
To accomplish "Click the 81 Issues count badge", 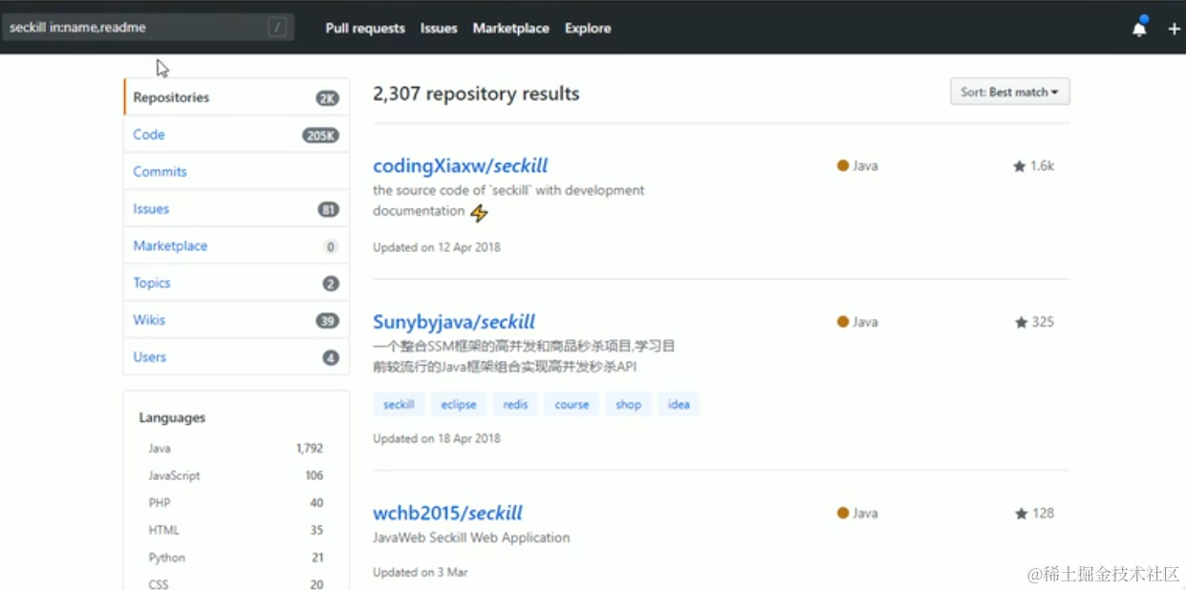I will (329, 209).
